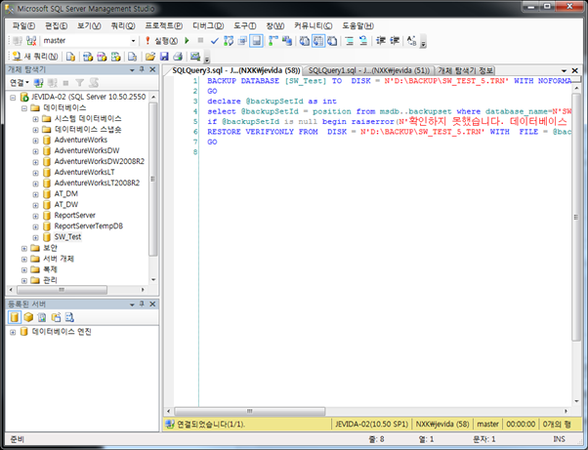The height and width of the screenshot is (450, 588).
Task: Click JEVIDA-02(10.50 SP1) in status bar
Action: 371,425
